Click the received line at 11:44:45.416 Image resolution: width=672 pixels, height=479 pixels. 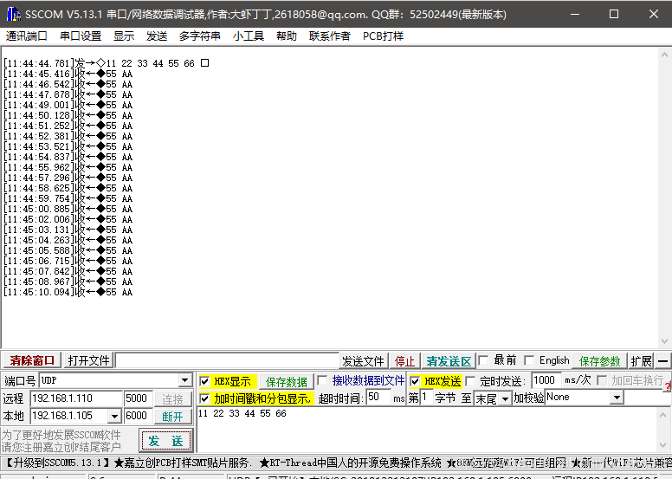point(68,74)
